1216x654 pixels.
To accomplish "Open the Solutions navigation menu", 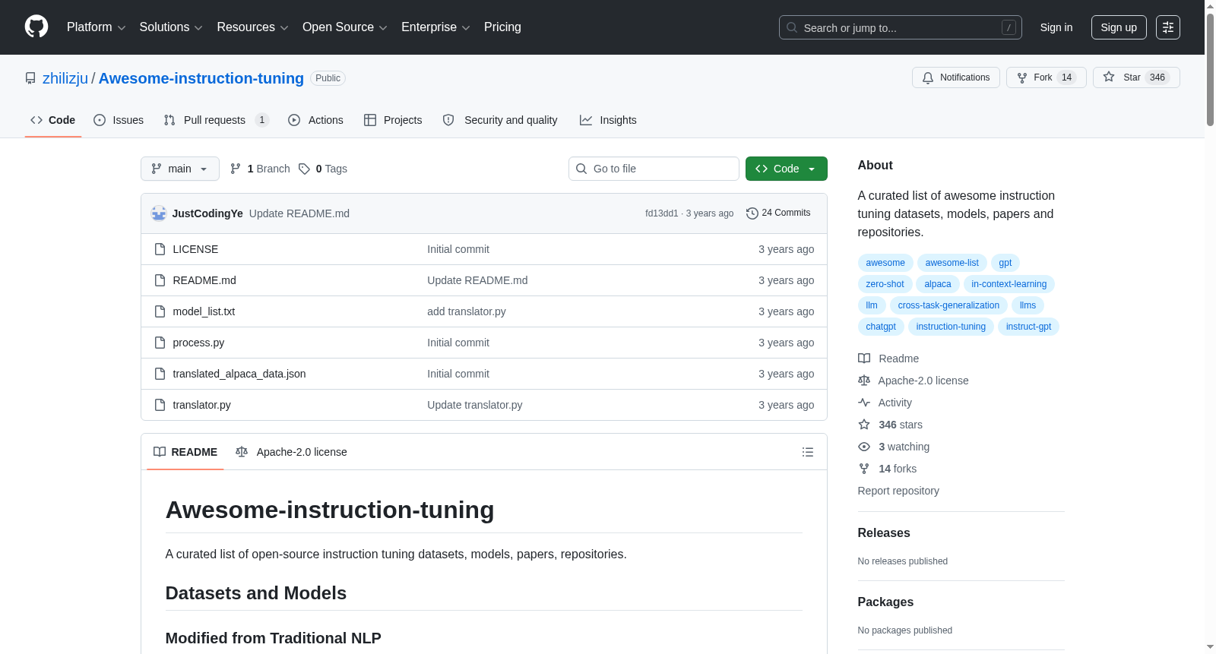I will point(171,27).
